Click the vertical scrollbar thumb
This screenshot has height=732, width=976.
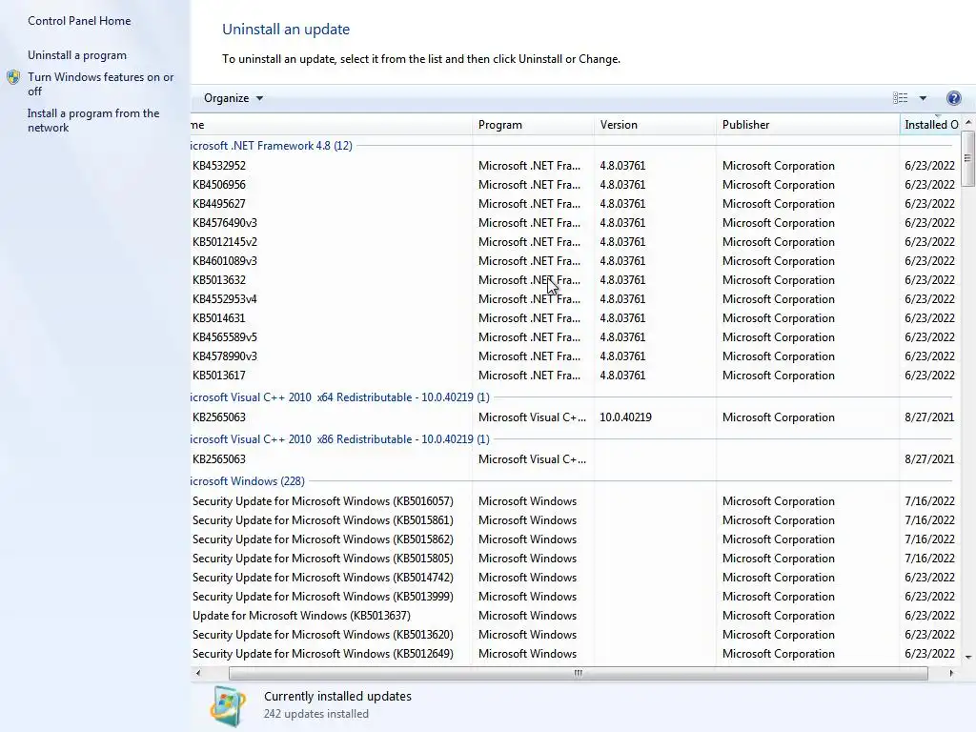pos(968,158)
